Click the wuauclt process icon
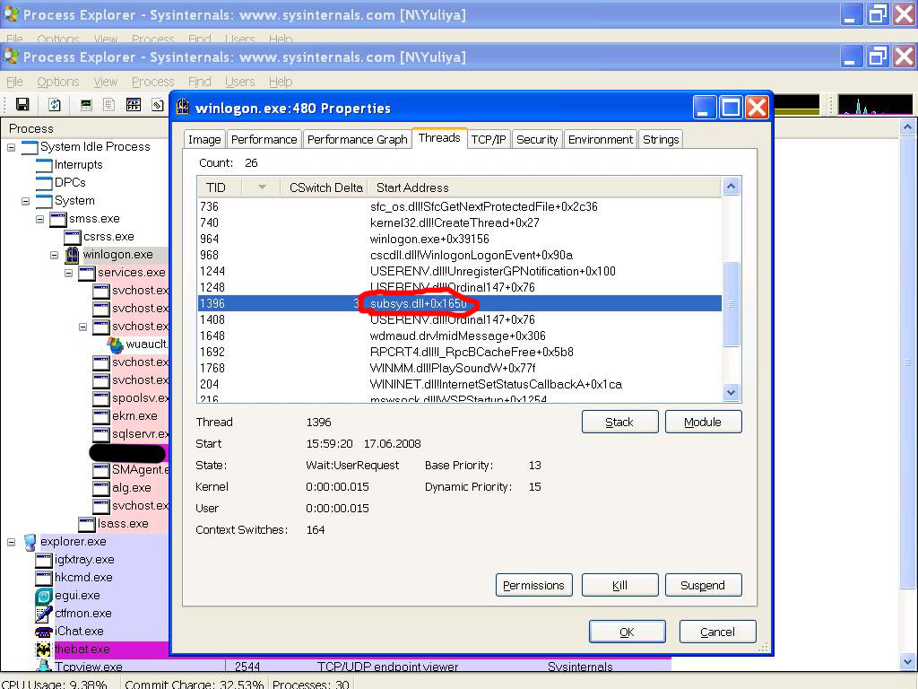The height and width of the screenshot is (689, 918). [x=116, y=344]
